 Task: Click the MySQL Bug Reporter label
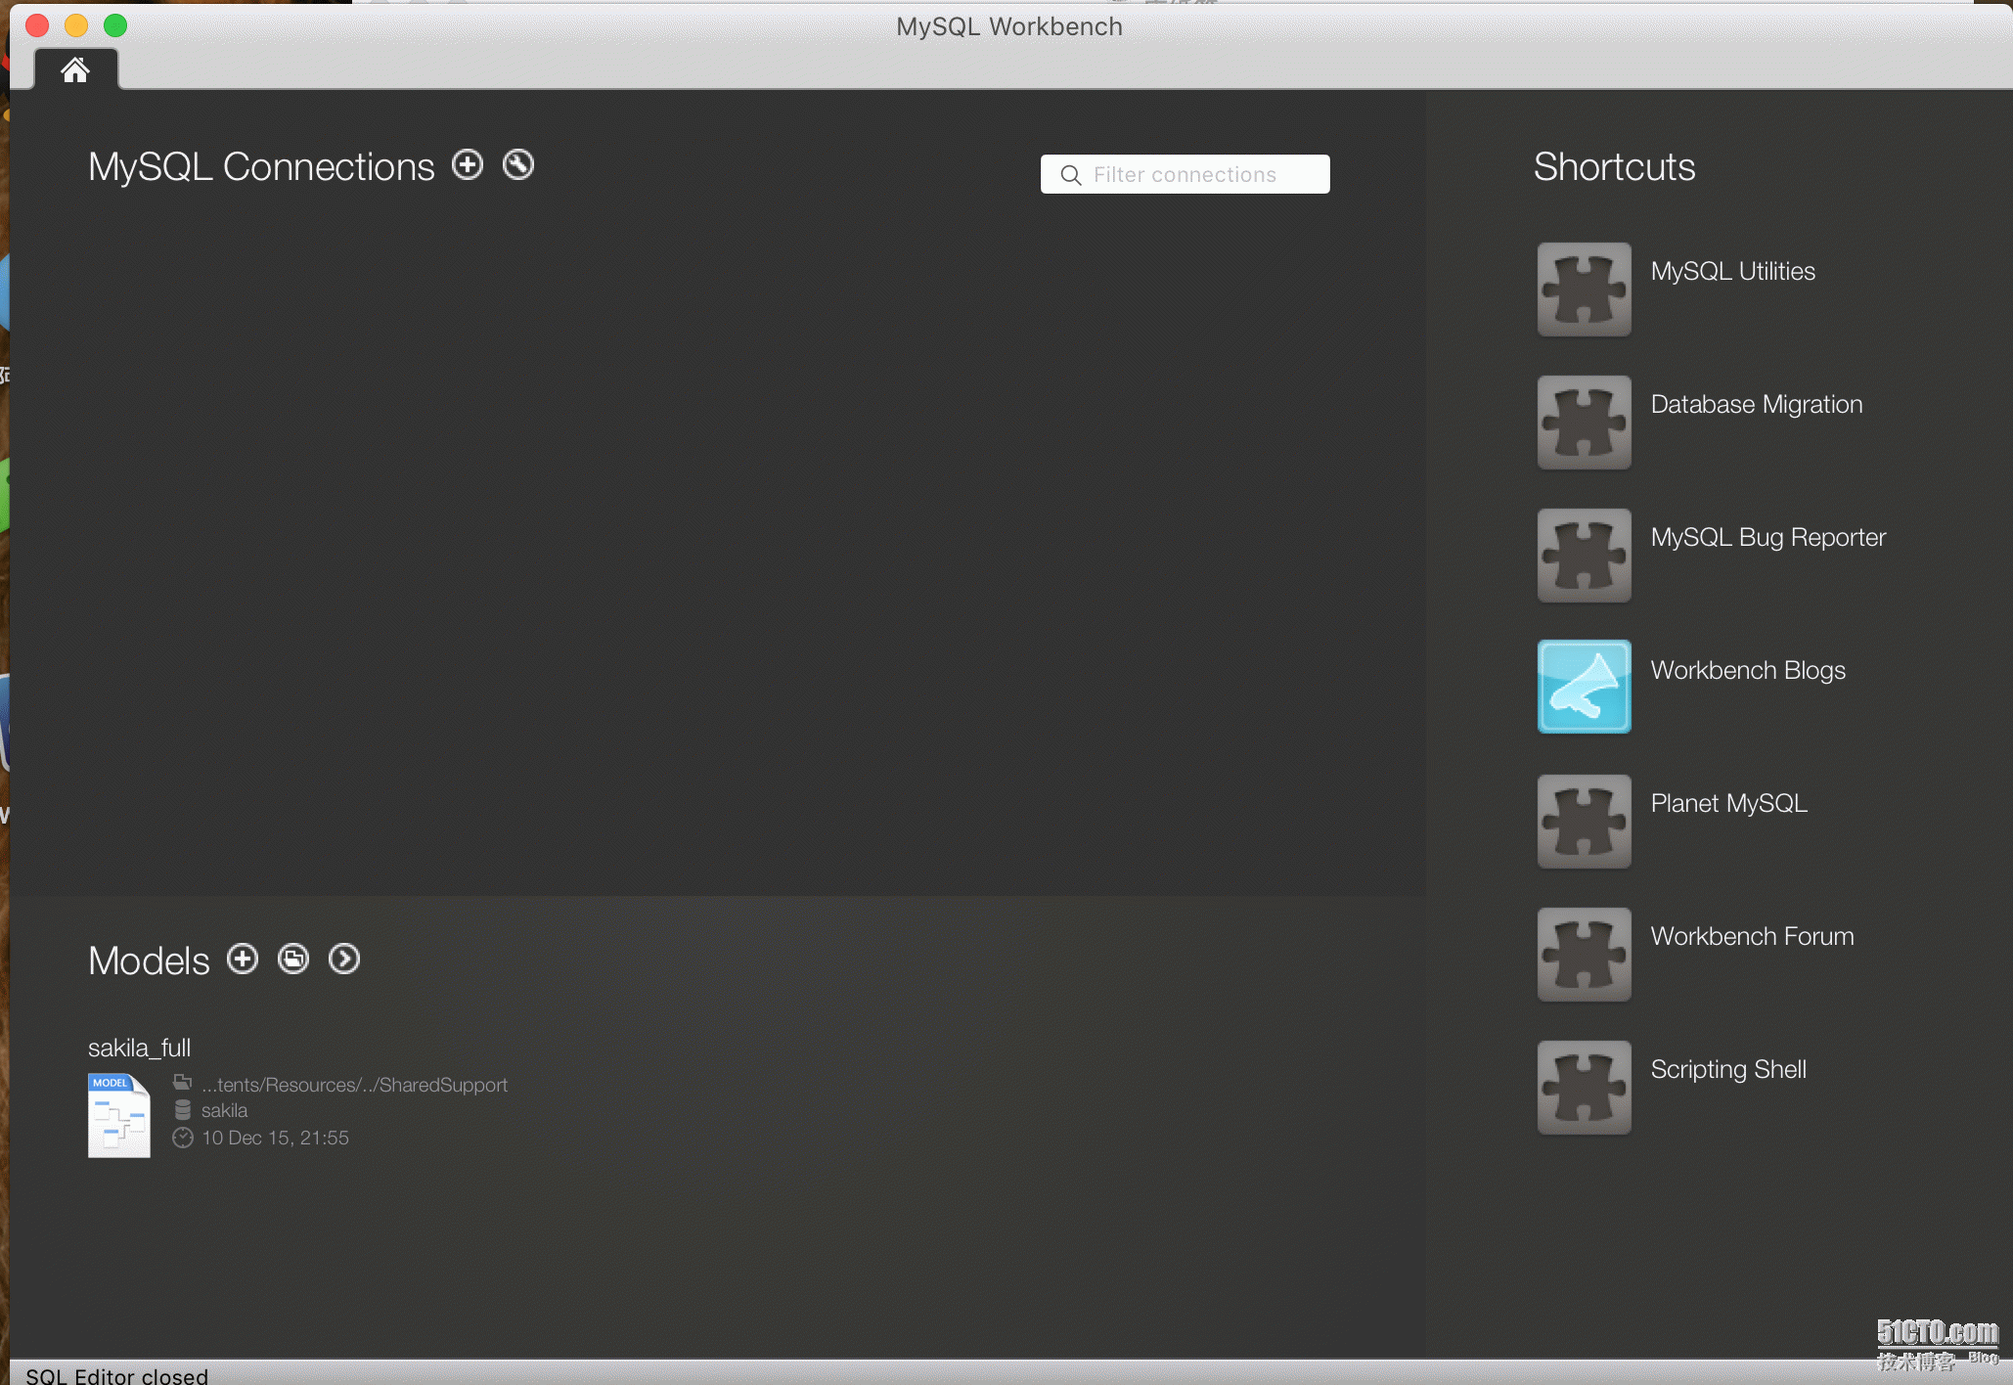1768,537
